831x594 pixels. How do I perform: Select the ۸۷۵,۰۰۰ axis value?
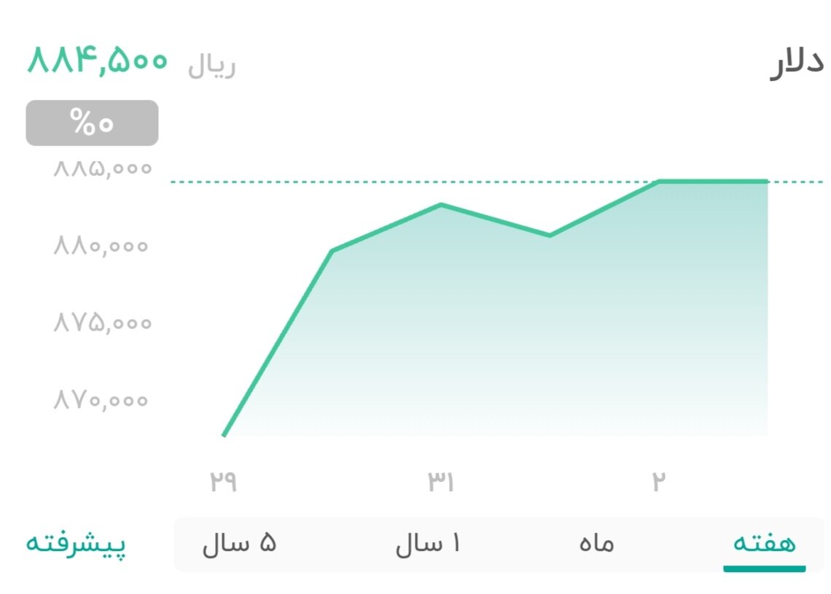[x=101, y=323]
